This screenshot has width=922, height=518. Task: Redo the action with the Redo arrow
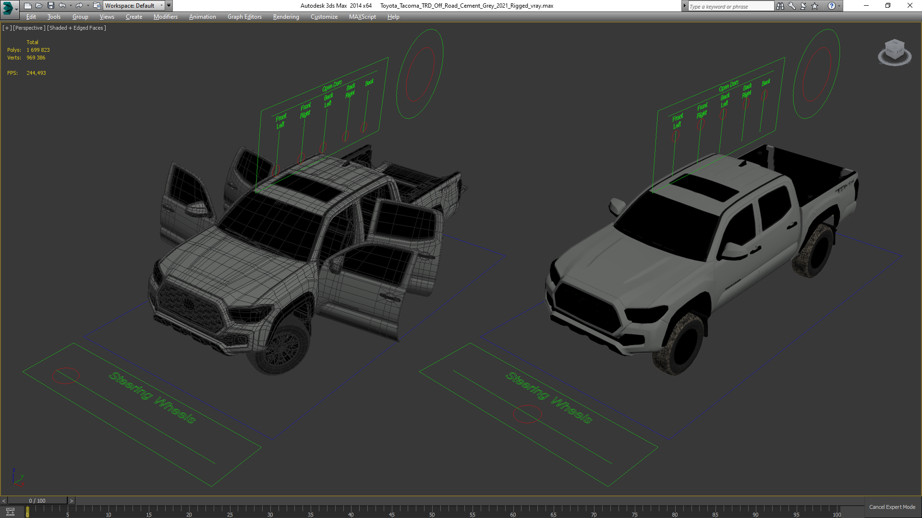click(x=79, y=6)
